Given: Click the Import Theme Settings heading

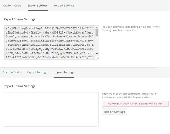Looking at the screenshot, I should pos(19,86).
